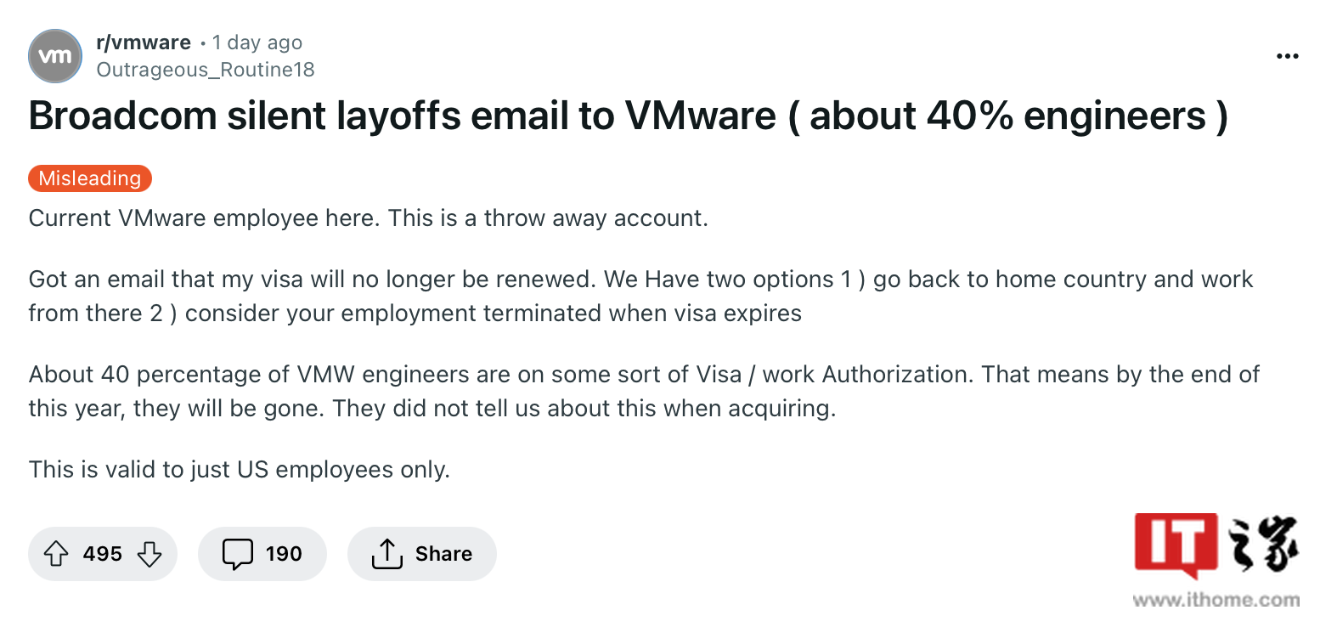Click the upvote arrow on the post
The height and width of the screenshot is (627, 1320).
point(56,554)
